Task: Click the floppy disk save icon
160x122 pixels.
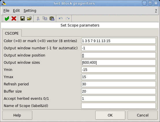Action: [x=23, y=18]
